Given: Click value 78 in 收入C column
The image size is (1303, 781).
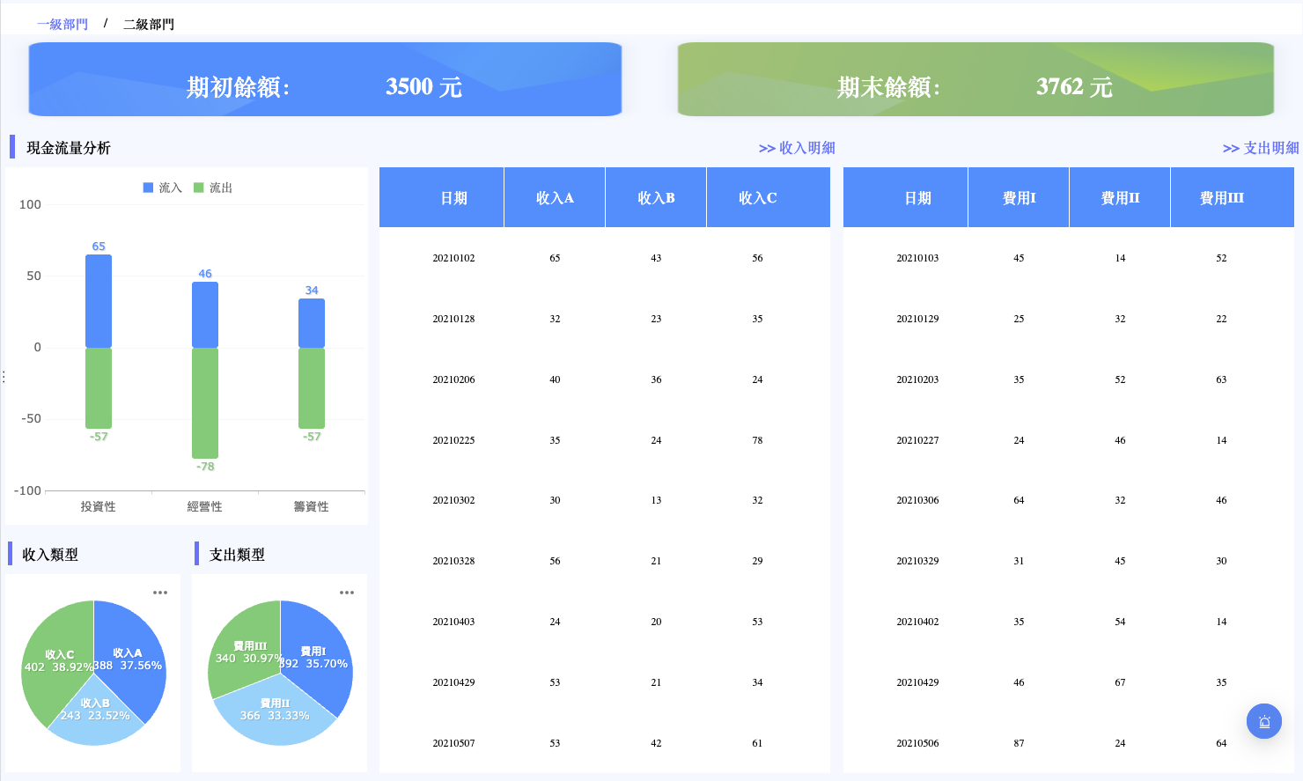Looking at the screenshot, I should tap(757, 440).
